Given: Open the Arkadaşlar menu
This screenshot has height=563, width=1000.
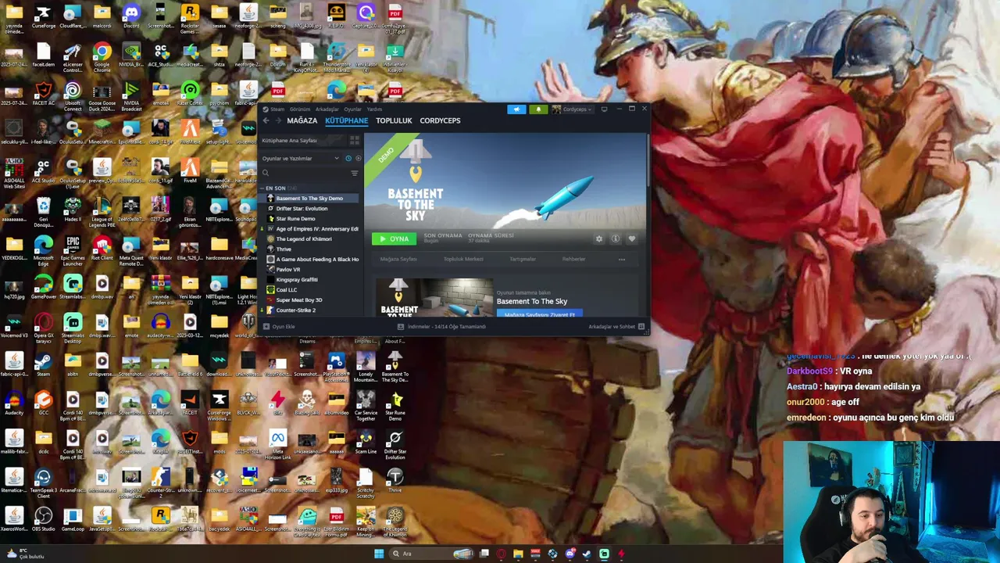Looking at the screenshot, I should point(327,109).
